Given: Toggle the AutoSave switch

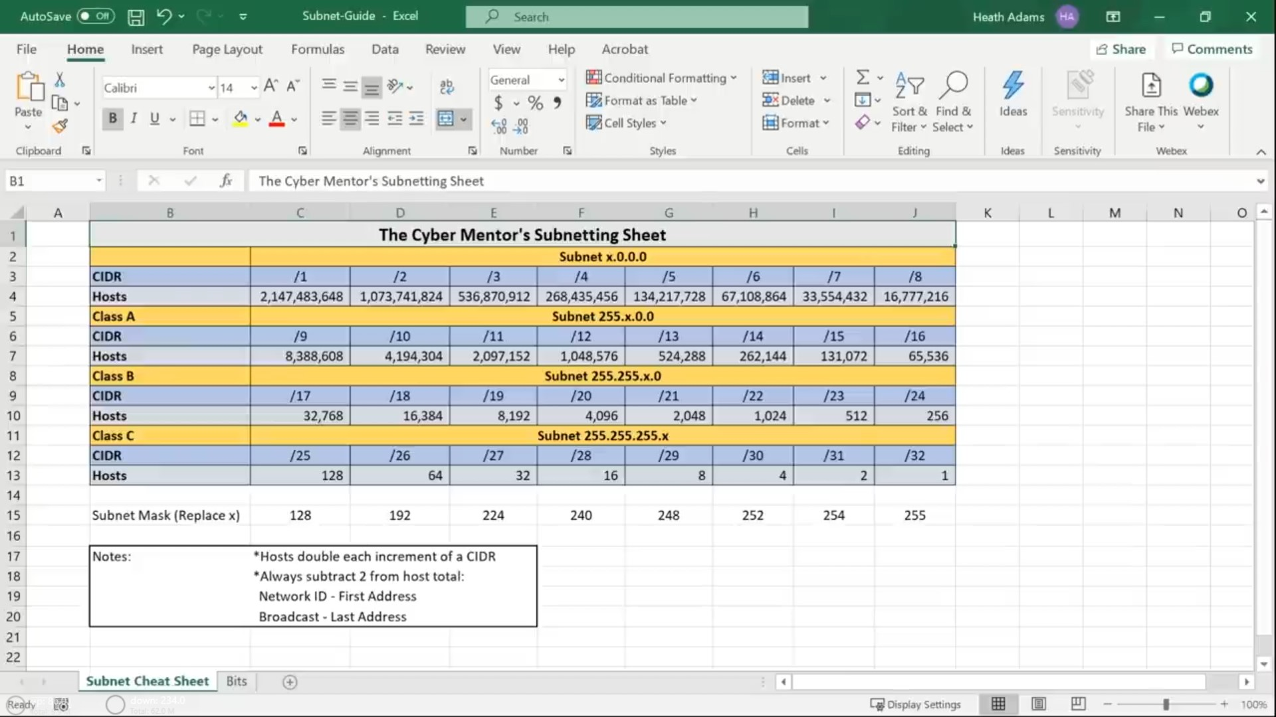Looking at the screenshot, I should click(x=96, y=16).
